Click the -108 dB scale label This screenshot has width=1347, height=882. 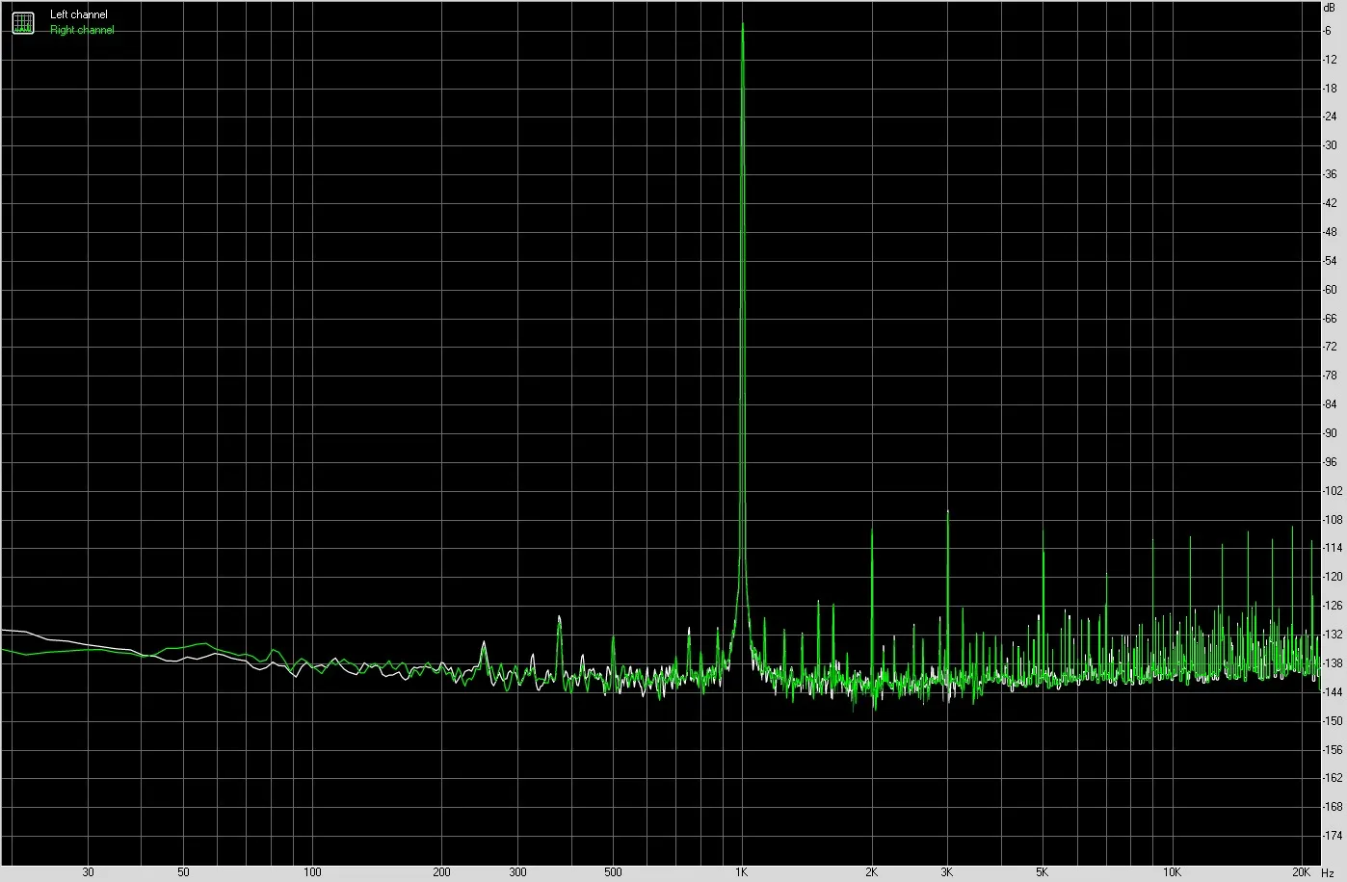pyautogui.click(x=1333, y=520)
